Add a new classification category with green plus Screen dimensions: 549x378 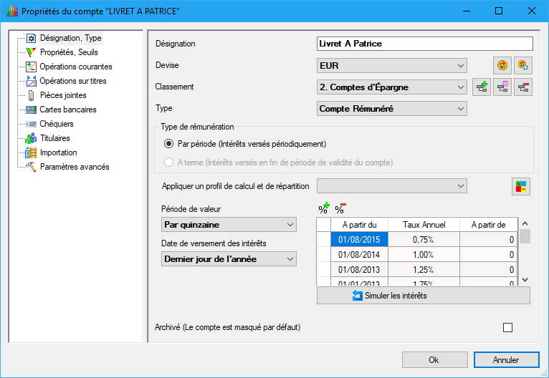(x=482, y=87)
